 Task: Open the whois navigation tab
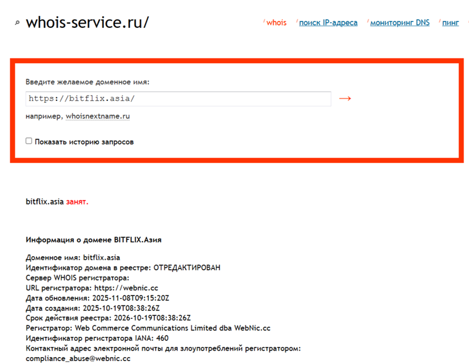tap(276, 23)
